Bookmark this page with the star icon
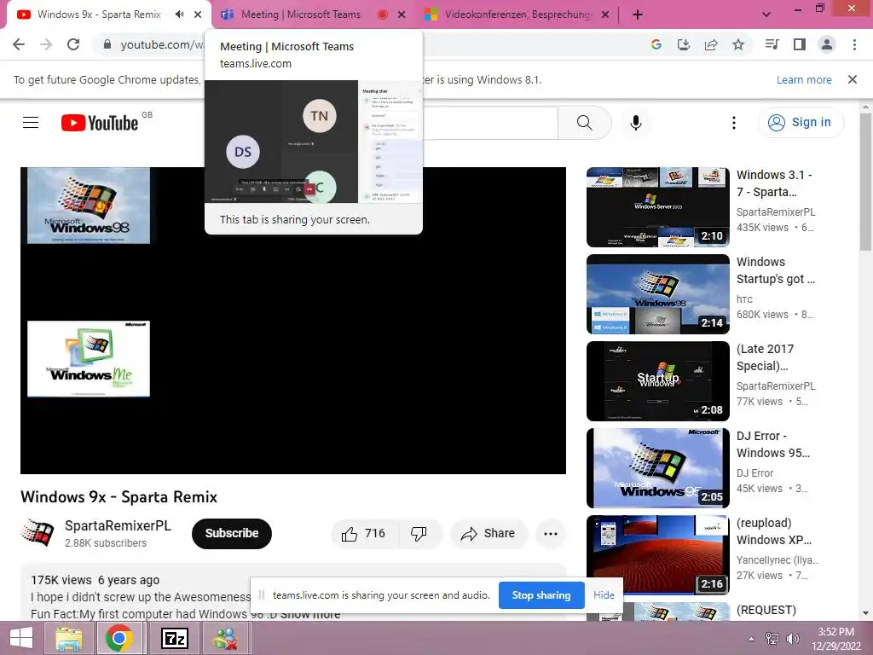This screenshot has width=873, height=655. [738, 44]
